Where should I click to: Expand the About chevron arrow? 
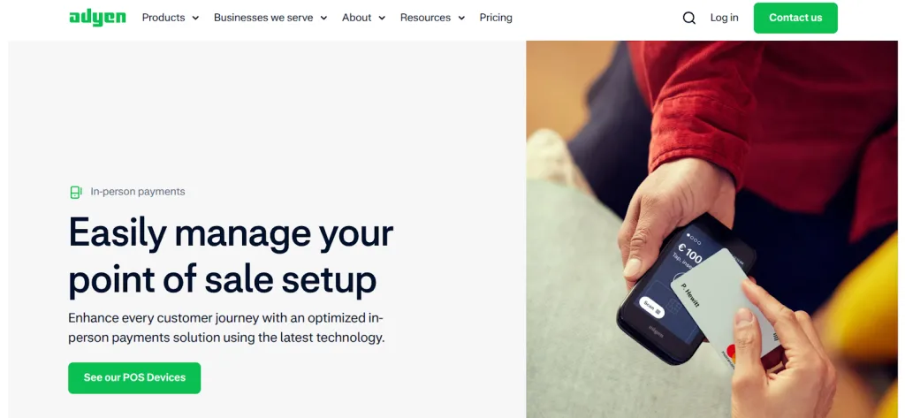tap(382, 18)
